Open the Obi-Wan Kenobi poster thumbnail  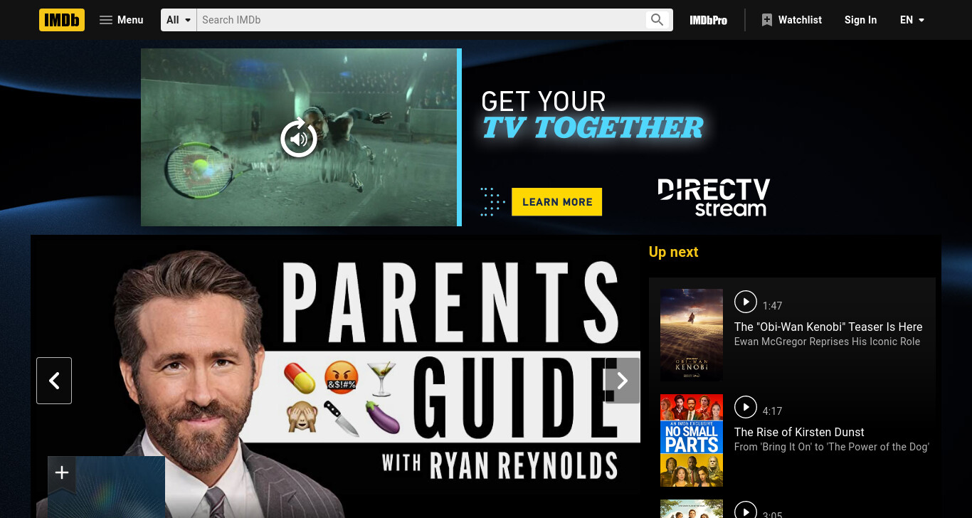pyautogui.click(x=692, y=335)
